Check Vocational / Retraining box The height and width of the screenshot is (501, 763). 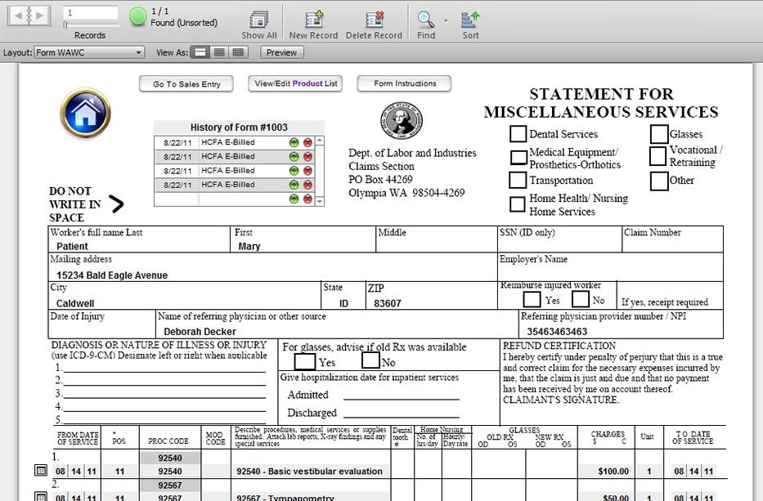658,156
